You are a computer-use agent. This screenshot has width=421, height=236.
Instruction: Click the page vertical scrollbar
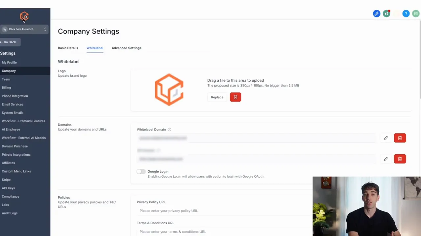point(420,59)
